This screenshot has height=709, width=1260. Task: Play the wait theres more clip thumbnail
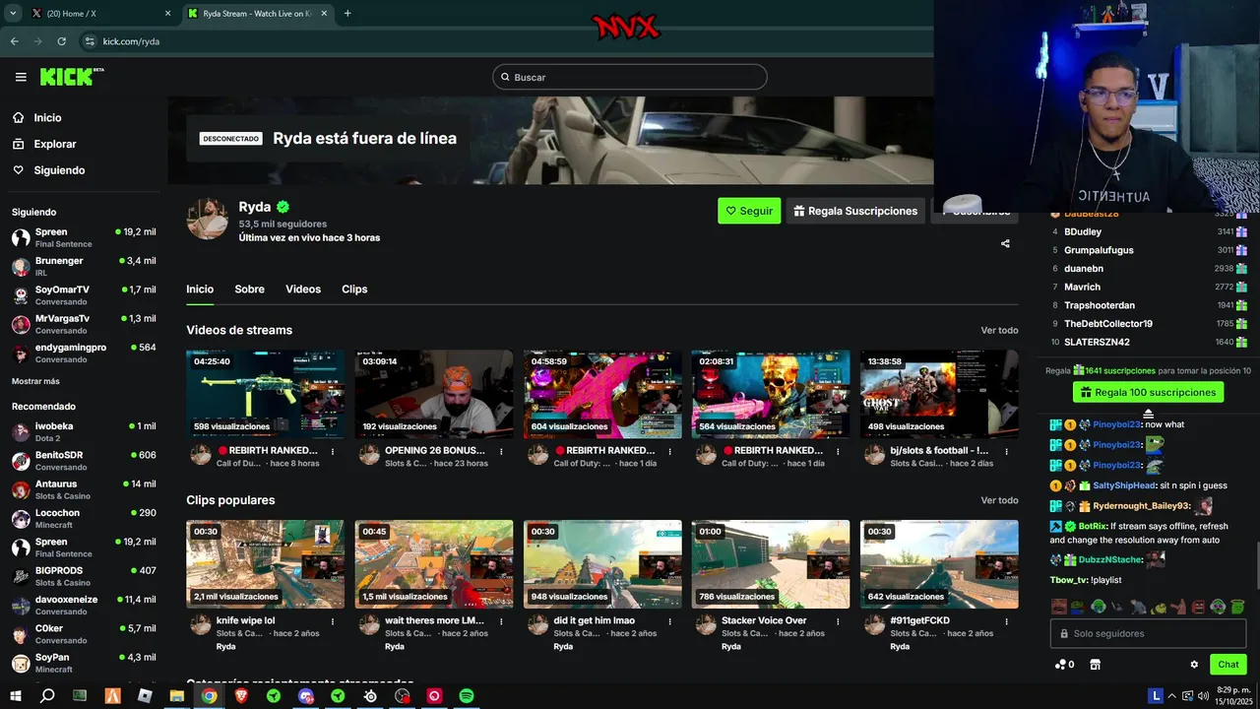tap(434, 564)
